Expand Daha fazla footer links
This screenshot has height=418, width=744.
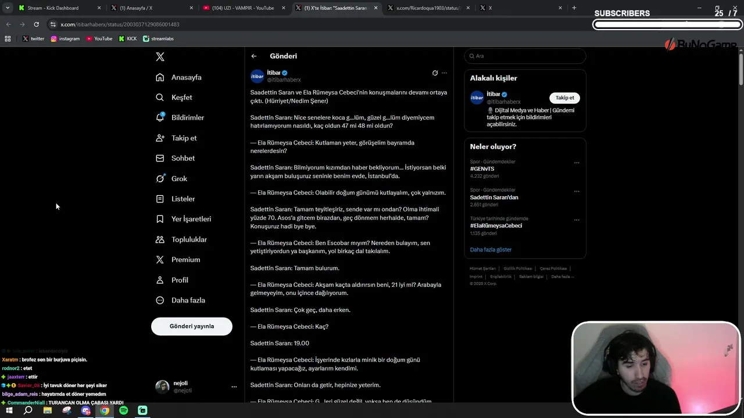[x=562, y=276]
